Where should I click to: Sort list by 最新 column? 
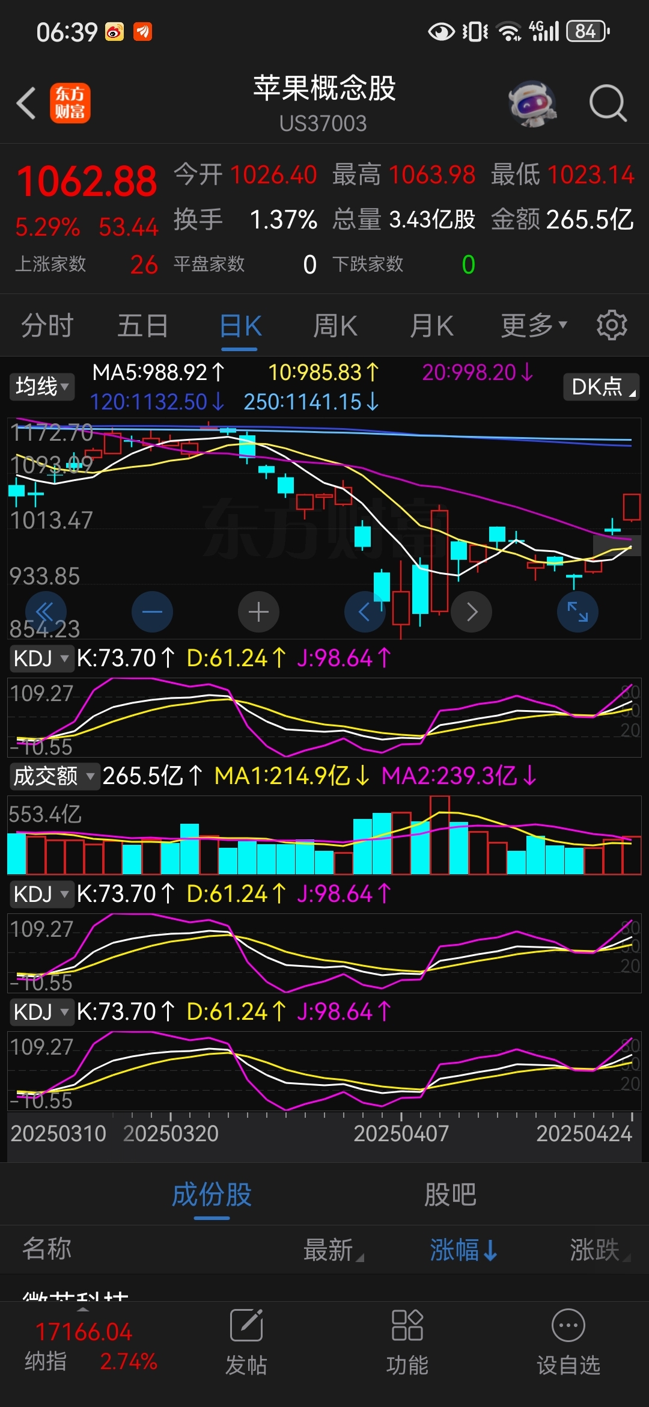tap(334, 1250)
